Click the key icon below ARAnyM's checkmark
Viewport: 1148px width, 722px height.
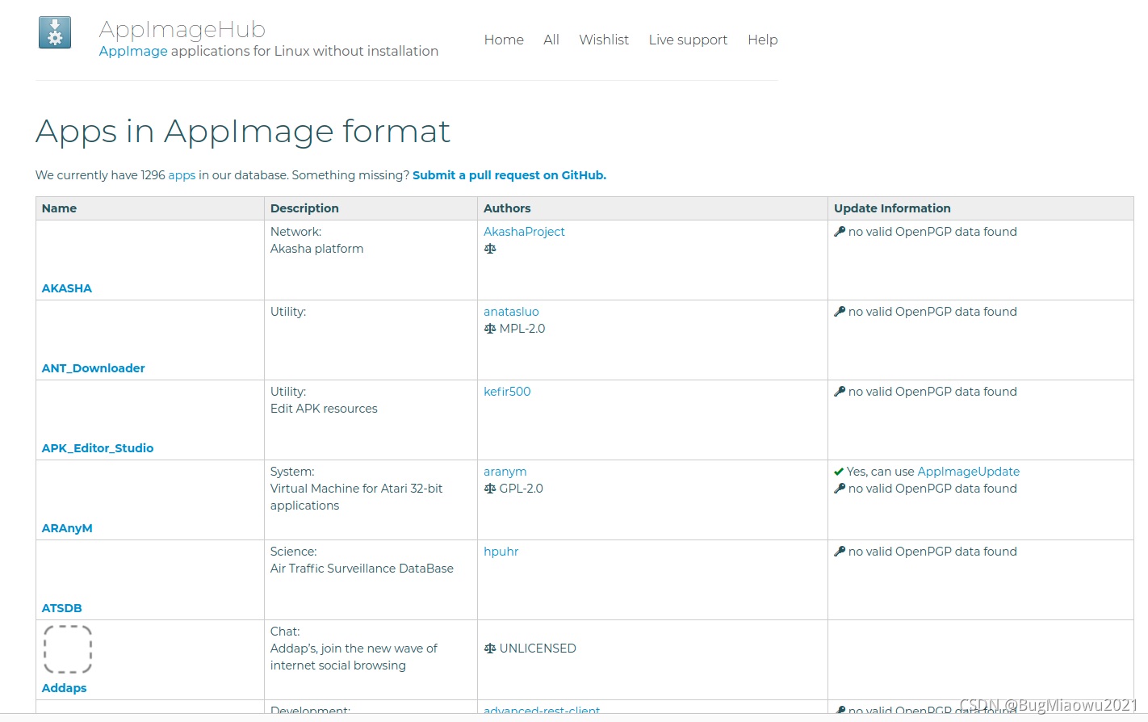(x=840, y=488)
